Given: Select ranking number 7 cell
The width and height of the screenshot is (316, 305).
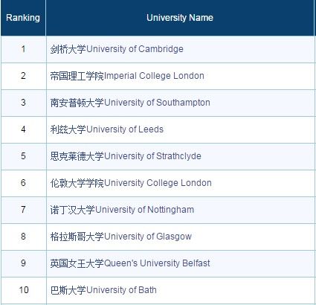Looking at the screenshot, I should click(23, 210).
